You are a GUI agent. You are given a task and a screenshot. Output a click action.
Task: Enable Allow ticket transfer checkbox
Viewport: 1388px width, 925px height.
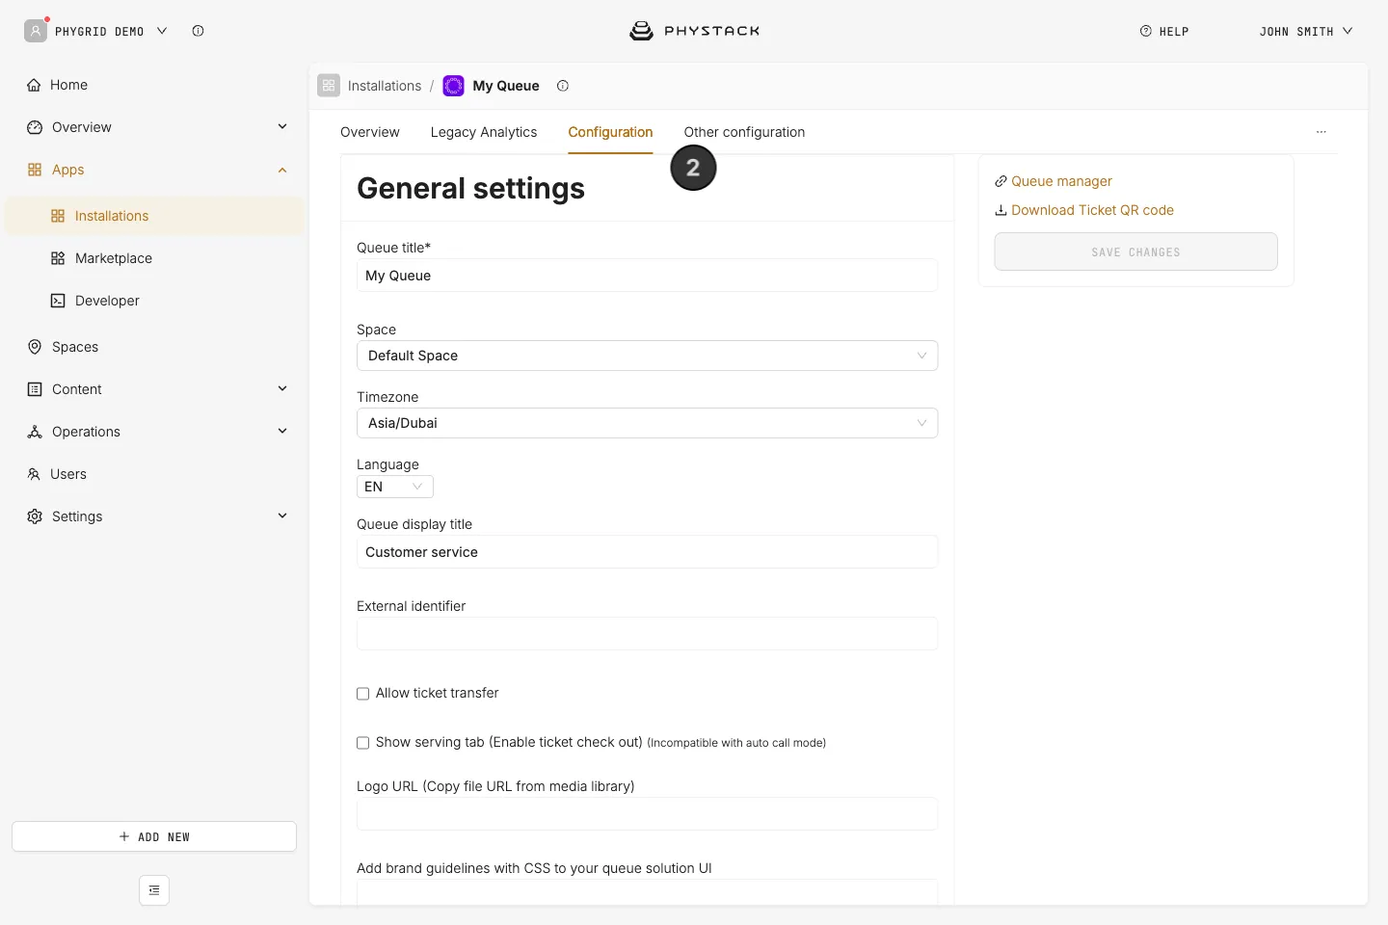(363, 694)
